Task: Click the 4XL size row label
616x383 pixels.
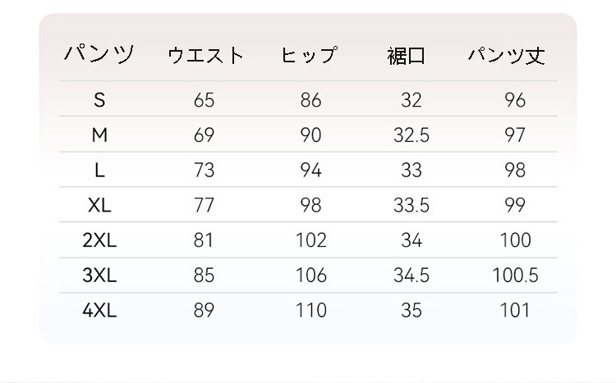Action: coord(99,311)
